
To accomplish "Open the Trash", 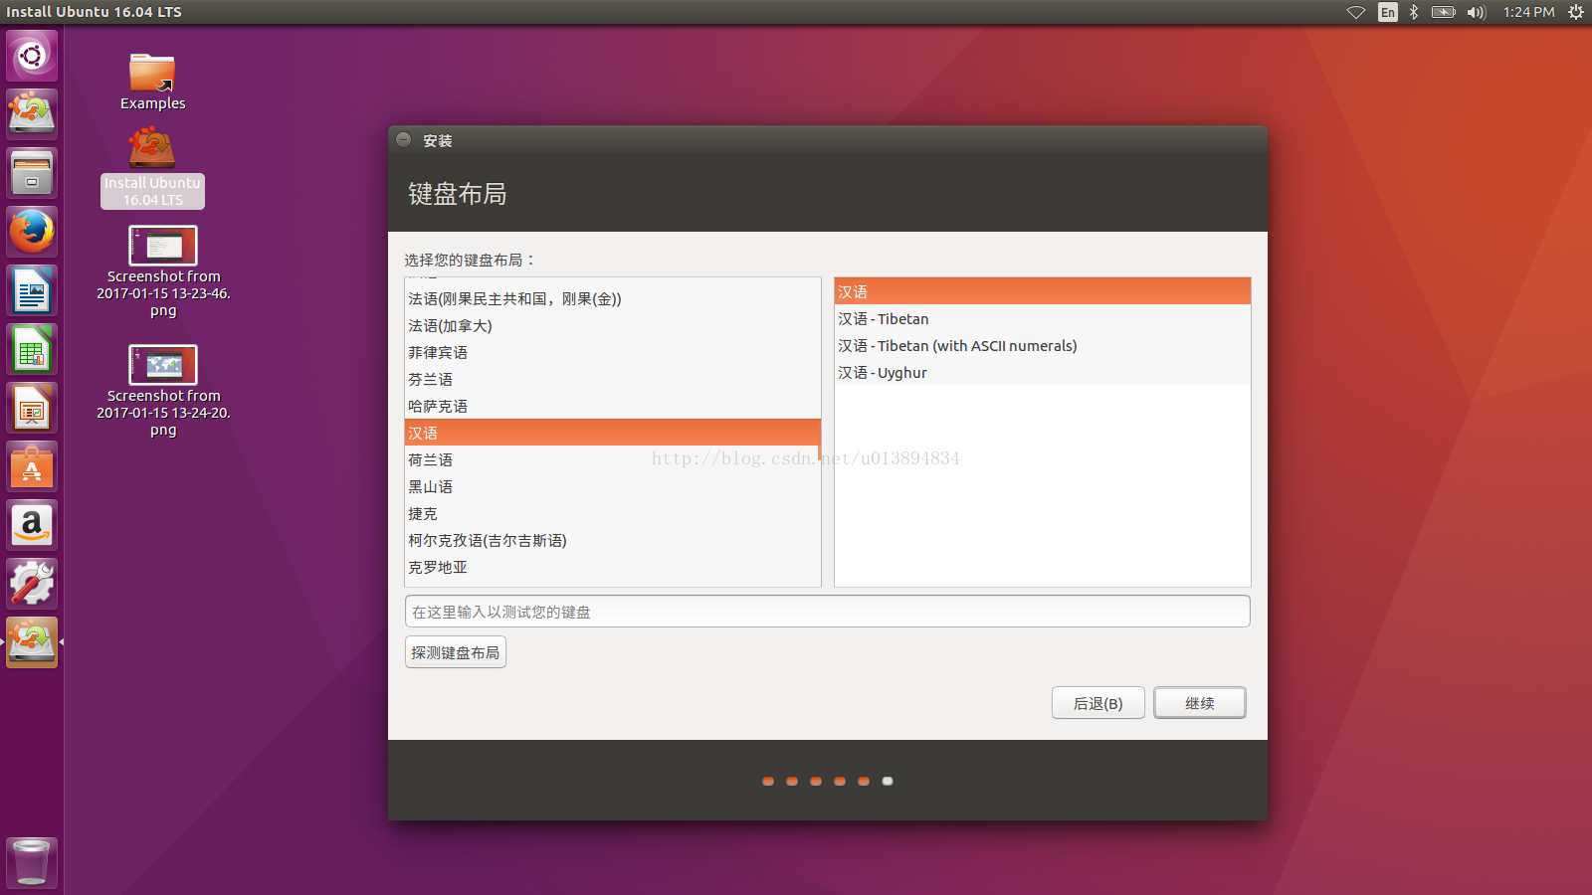I will (32, 862).
